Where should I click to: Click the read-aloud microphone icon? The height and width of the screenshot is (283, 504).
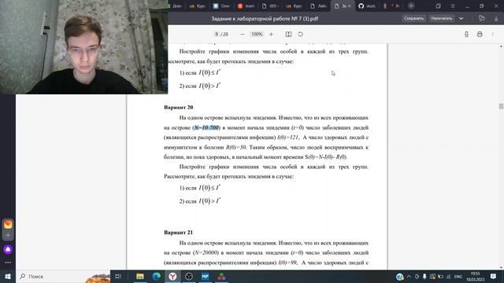tap(466, 35)
